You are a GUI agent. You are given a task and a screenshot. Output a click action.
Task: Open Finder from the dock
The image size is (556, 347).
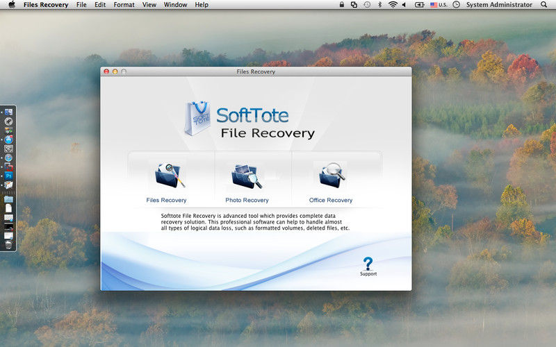coord(8,112)
